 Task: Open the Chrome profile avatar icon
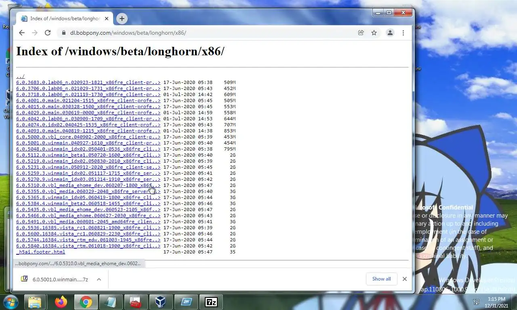(390, 33)
